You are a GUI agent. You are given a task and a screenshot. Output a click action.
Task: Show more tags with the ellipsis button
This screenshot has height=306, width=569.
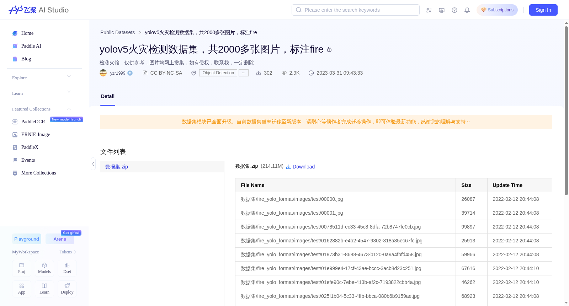click(244, 73)
